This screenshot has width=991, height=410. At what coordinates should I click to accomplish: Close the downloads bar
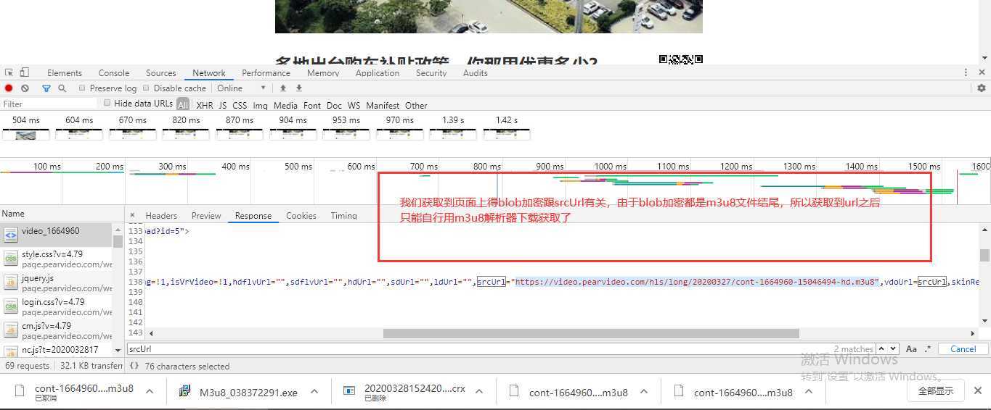click(x=977, y=390)
